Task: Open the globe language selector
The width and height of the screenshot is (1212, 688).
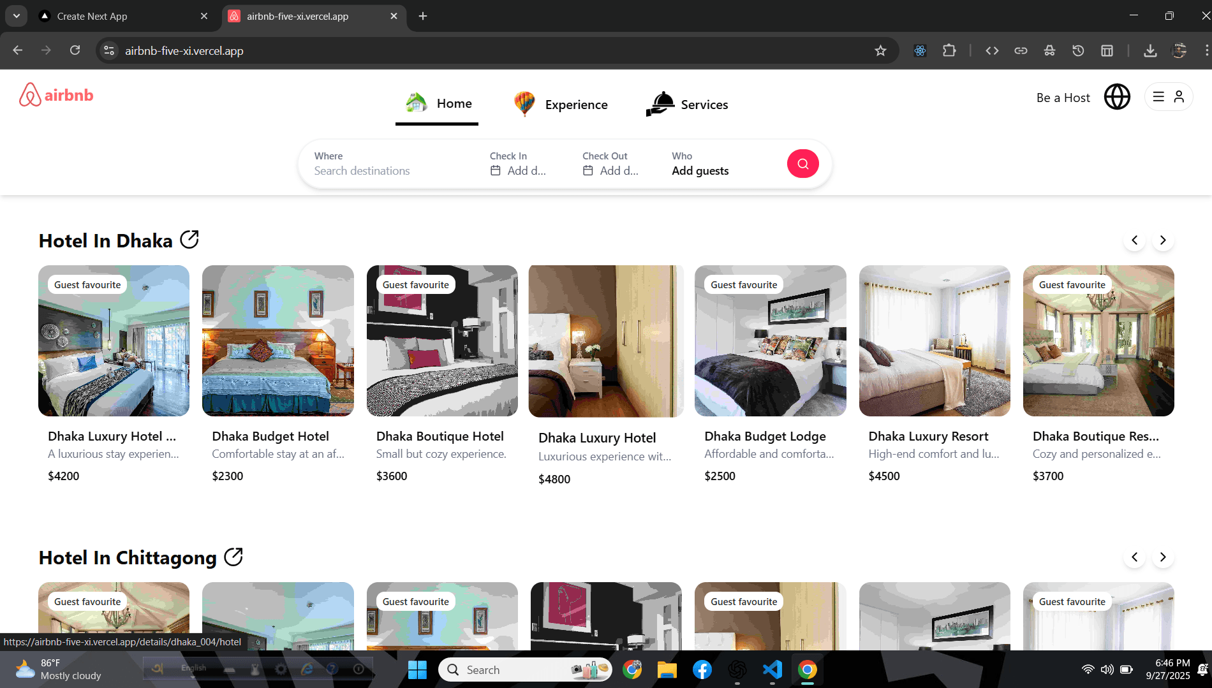Action: 1117,97
